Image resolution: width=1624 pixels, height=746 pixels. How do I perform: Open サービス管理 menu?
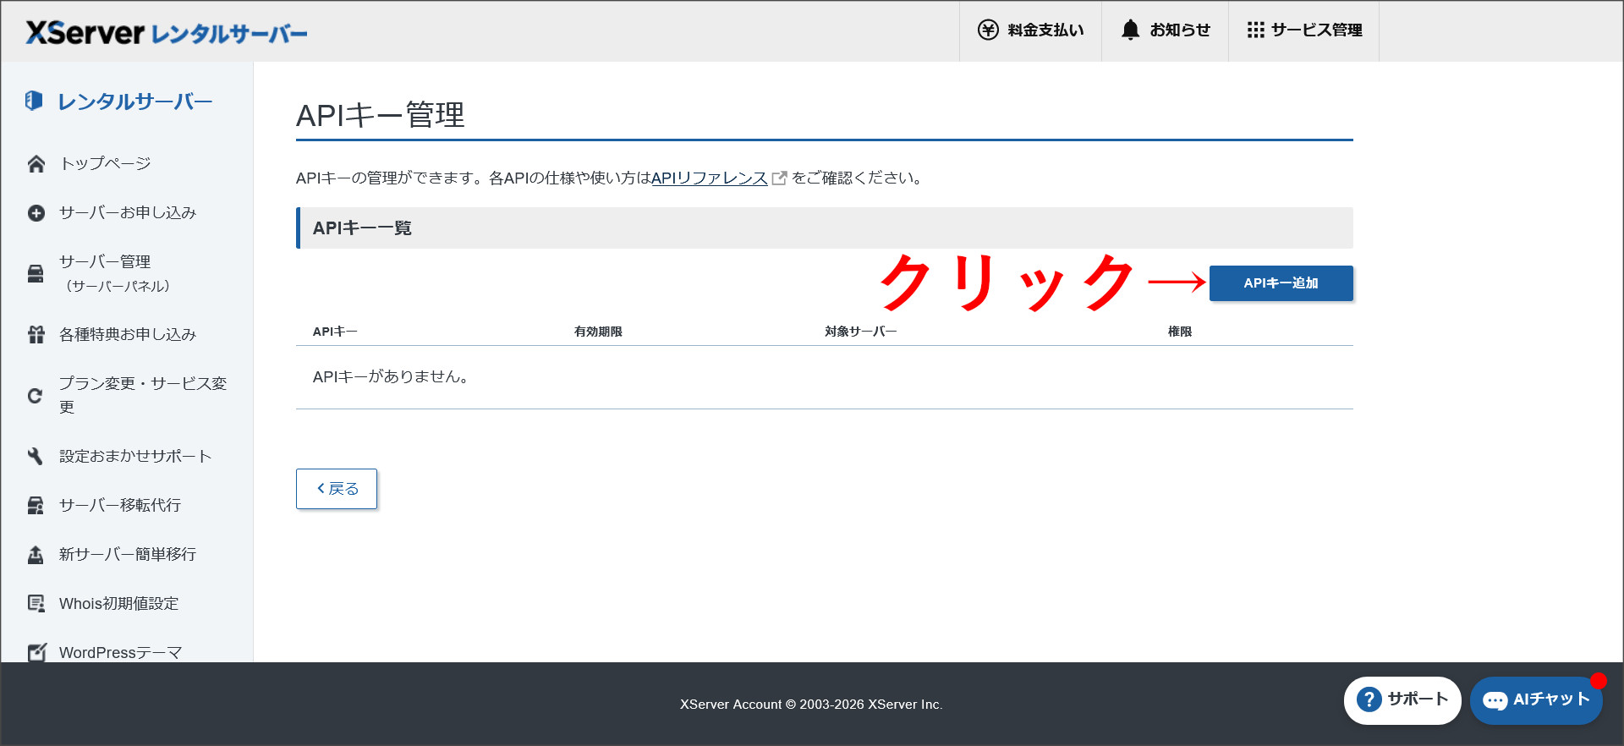click(1303, 30)
